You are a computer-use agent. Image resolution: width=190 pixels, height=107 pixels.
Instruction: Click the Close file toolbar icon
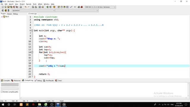click(14, 7)
